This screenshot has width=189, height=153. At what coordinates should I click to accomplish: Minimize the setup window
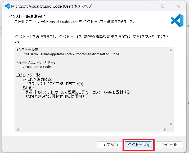tap(147, 6)
